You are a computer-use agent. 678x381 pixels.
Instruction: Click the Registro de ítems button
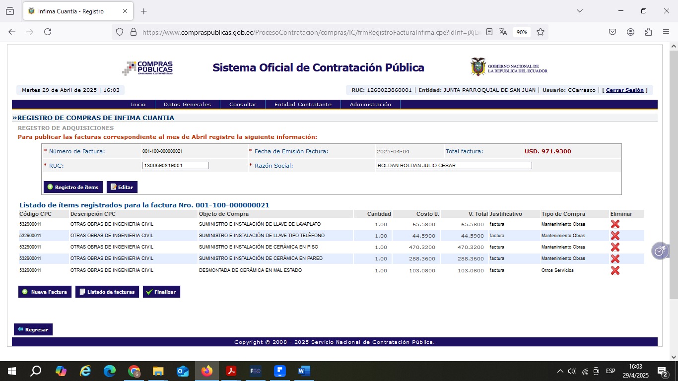pos(73,187)
